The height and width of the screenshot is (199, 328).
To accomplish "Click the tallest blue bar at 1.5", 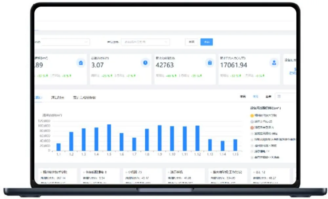I will (x=109, y=137).
